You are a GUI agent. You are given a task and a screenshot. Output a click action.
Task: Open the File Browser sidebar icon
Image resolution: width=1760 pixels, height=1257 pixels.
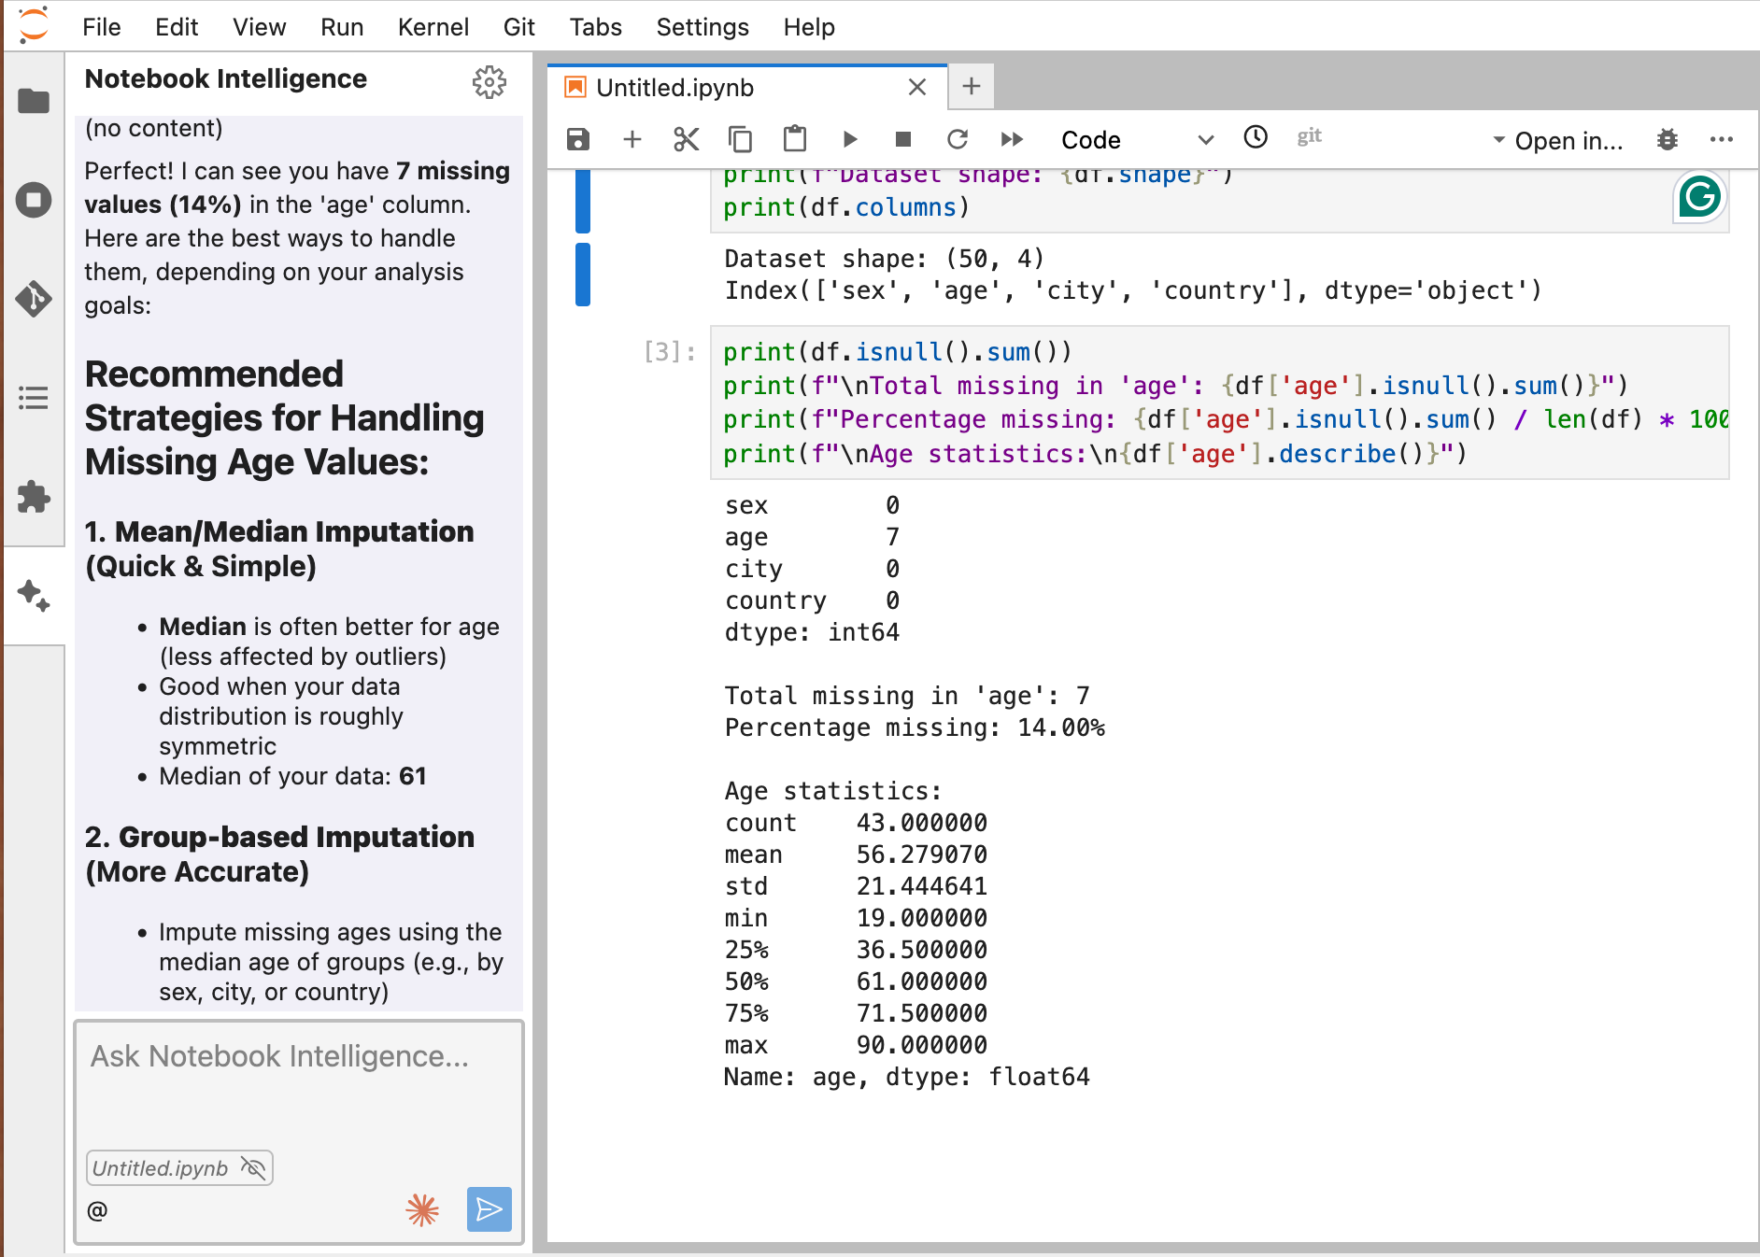pyautogui.click(x=34, y=101)
